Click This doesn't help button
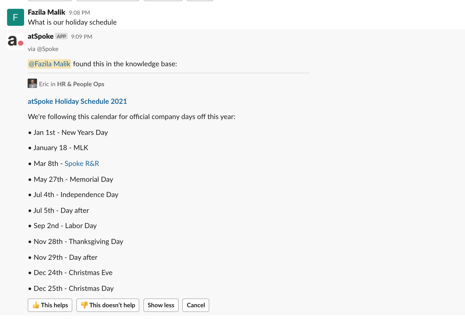Screen dimensions: 465x319 [x=108, y=305]
